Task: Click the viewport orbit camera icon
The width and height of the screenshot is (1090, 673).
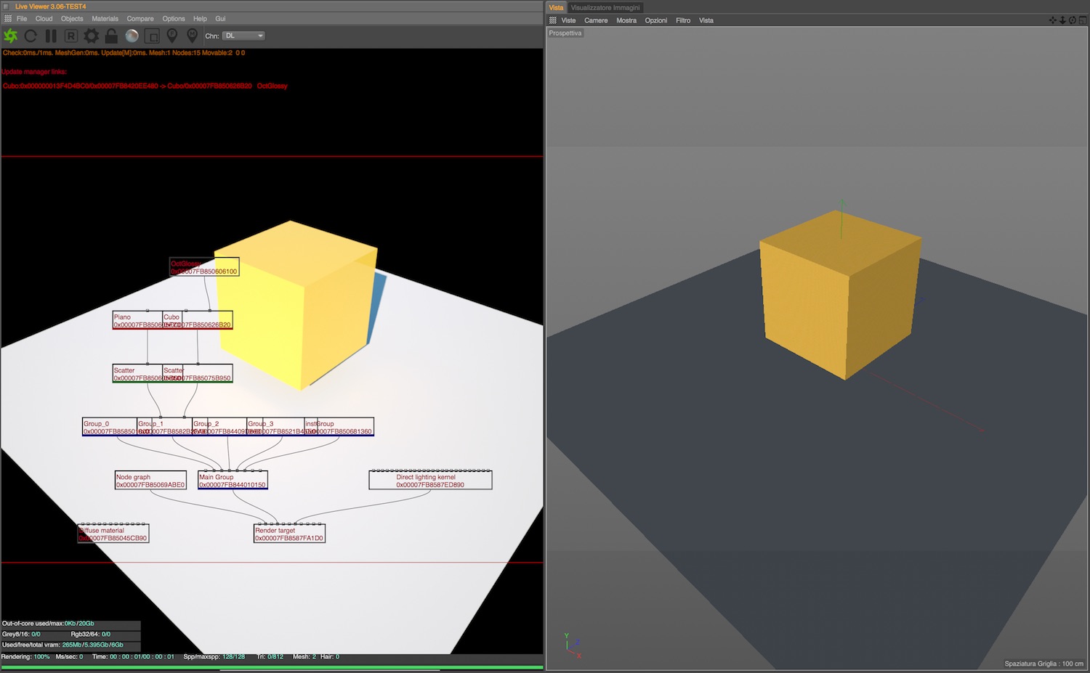Action: click(x=1073, y=20)
